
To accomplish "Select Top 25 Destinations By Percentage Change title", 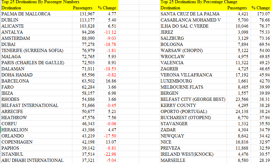I will tap(199, 2).
